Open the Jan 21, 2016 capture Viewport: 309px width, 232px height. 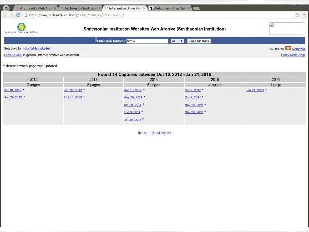coord(255,90)
